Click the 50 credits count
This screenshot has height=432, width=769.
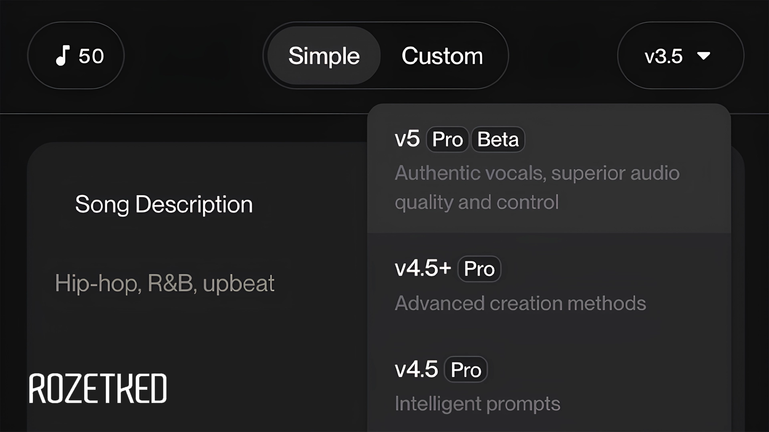(x=91, y=56)
